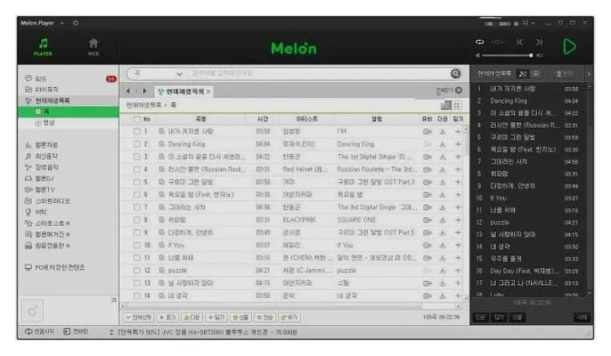Check the box for song number 14
The image size is (611, 356).
(137, 296)
